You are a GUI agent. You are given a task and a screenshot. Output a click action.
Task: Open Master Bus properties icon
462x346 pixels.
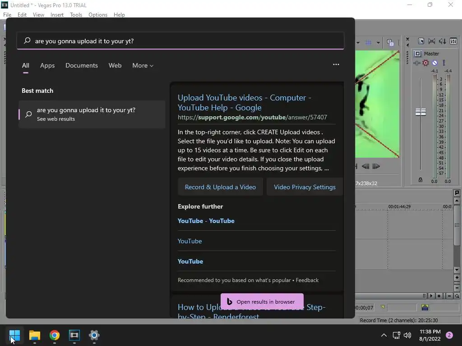(421, 41)
